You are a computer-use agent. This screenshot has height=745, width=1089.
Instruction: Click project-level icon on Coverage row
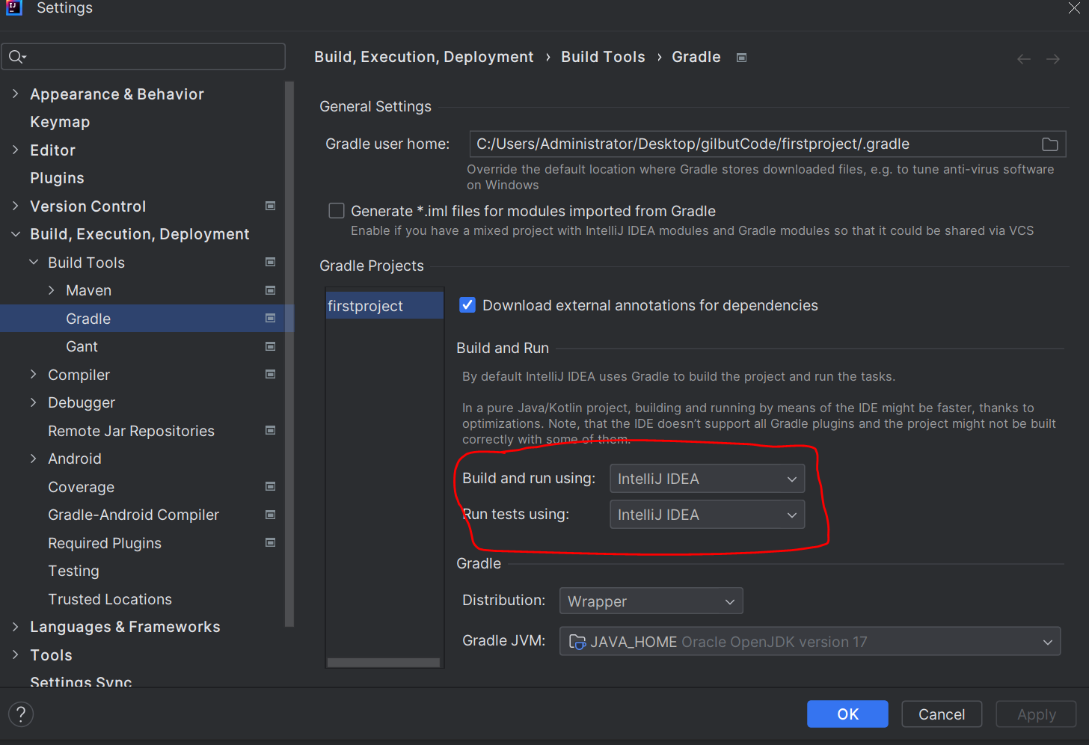(271, 486)
